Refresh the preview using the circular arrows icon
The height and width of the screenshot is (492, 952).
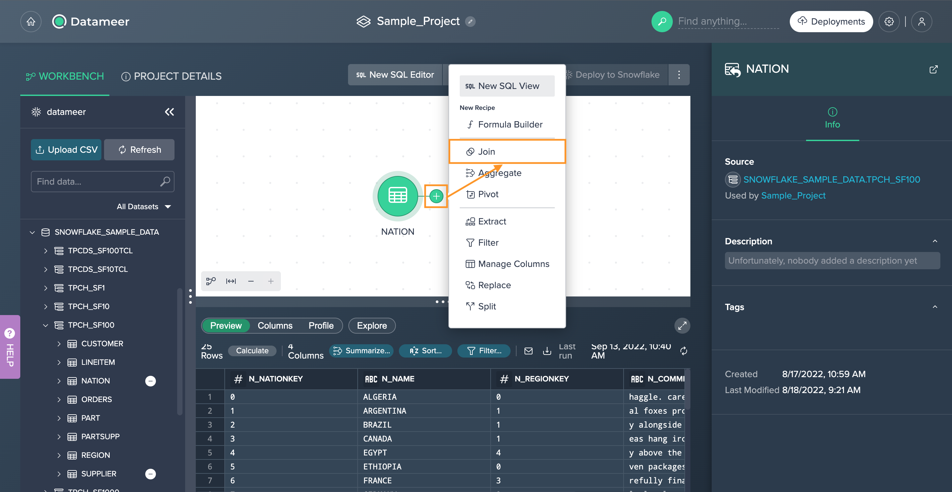[683, 351]
